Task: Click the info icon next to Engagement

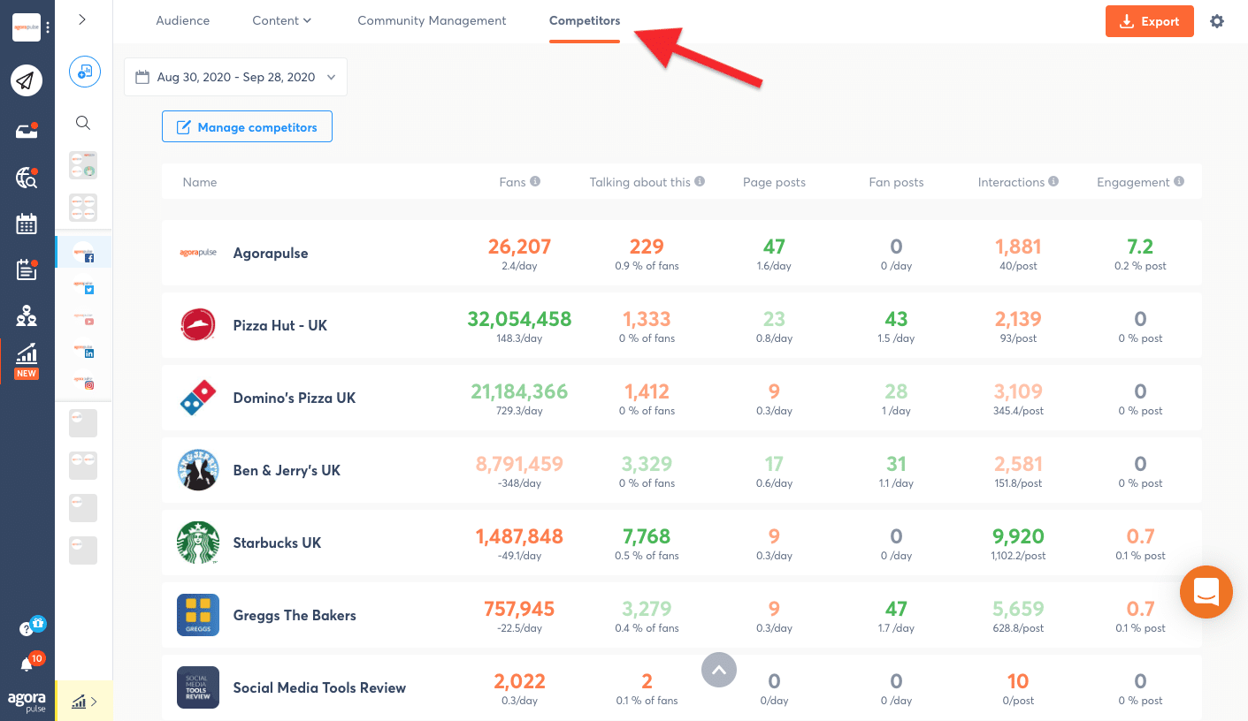Action: tap(1179, 181)
